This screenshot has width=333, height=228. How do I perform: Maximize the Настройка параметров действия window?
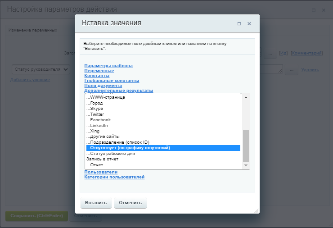(314, 10)
